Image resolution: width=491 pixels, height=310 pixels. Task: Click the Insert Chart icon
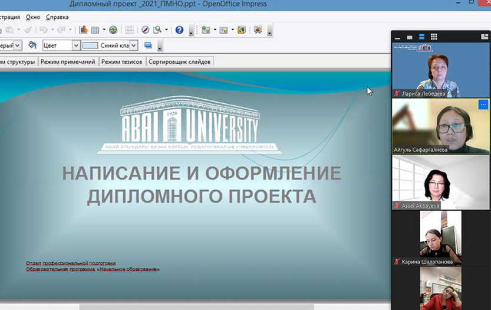click(x=83, y=30)
